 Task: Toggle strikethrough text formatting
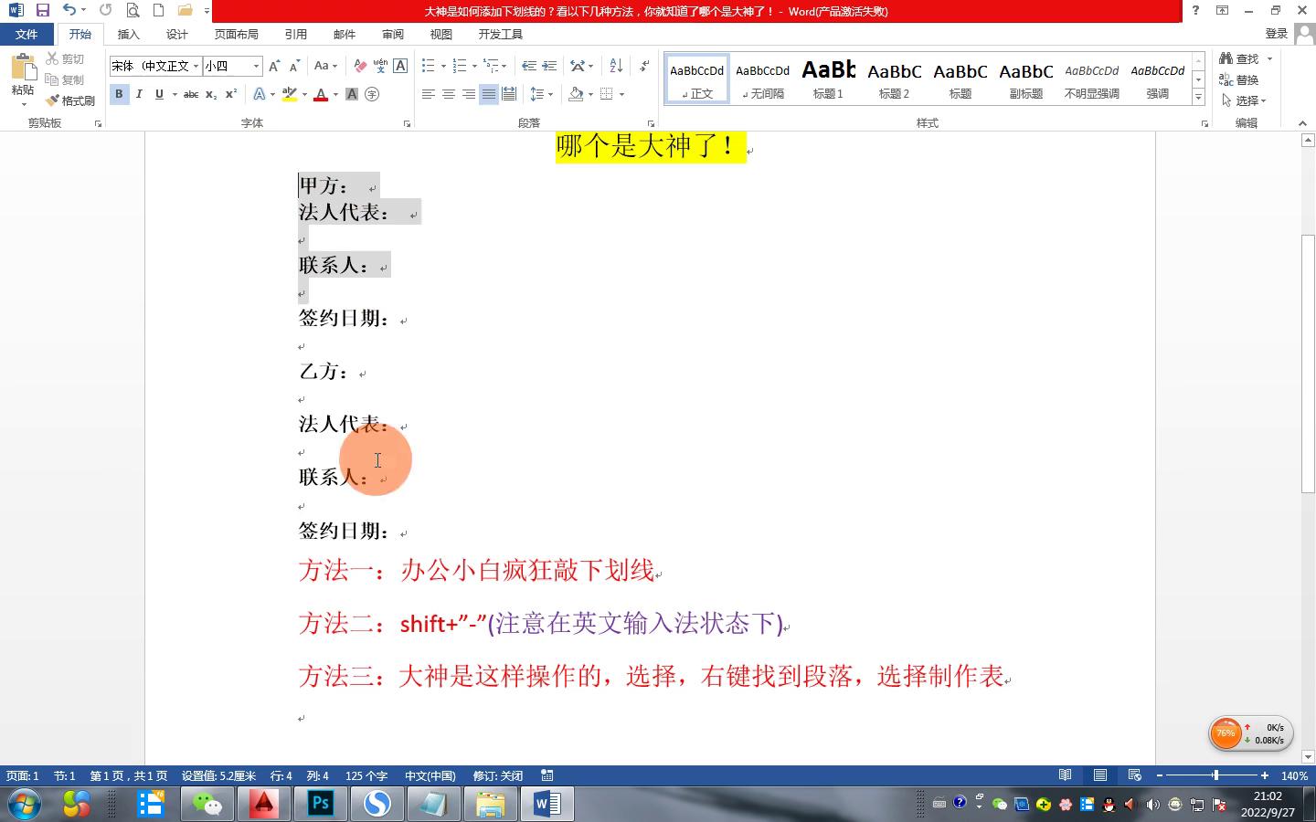[190, 94]
